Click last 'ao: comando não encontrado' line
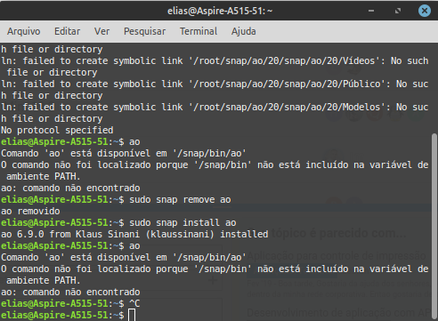The image size is (438, 321). tap(70, 292)
